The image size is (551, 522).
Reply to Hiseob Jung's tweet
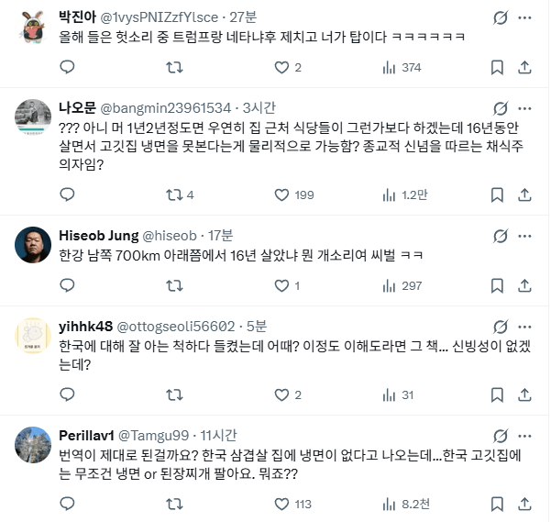tap(66, 286)
